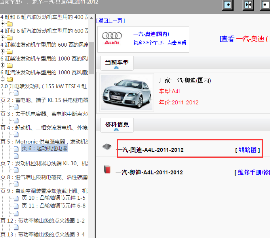Open the [线路图] wiring diagram link
The width and height of the screenshot is (270, 238).
pos(247,150)
